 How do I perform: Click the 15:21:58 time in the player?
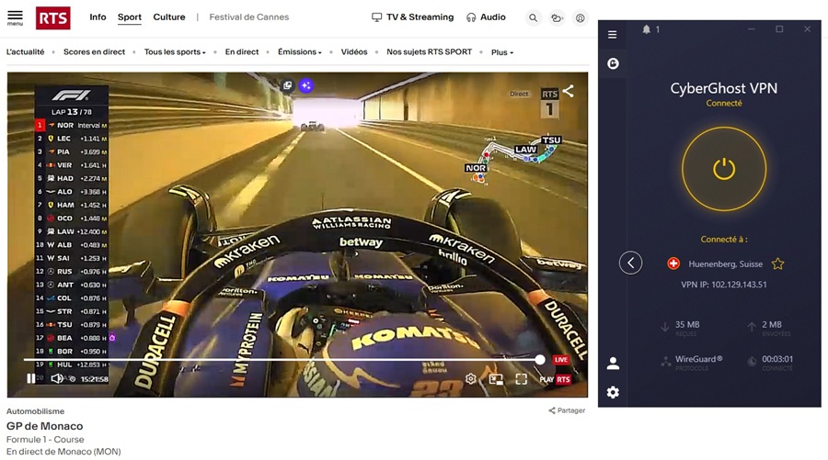[x=95, y=379]
